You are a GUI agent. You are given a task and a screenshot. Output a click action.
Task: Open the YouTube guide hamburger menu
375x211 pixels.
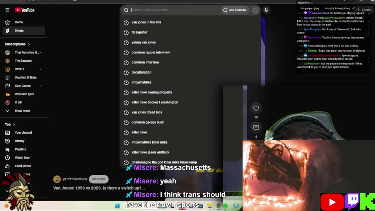pyautogui.click(x=7, y=10)
